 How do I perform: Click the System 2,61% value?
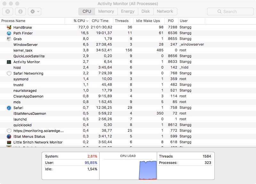point(92,156)
